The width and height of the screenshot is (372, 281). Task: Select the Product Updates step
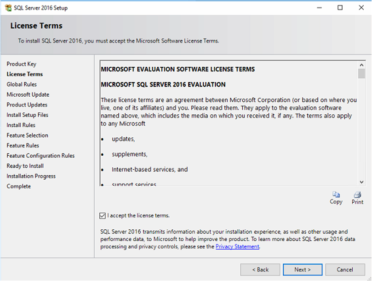27,105
